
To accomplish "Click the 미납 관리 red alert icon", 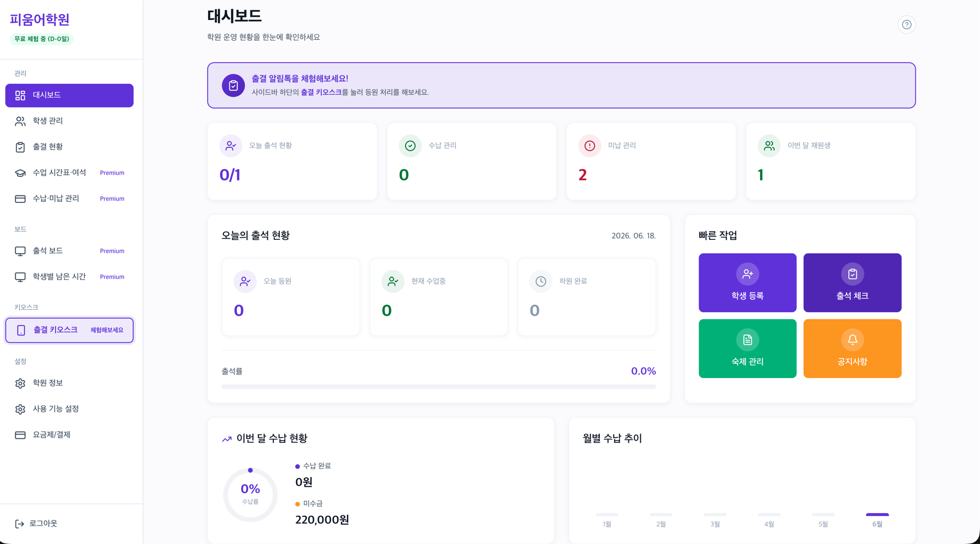I will pyautogui.click(x=590, y=146).
